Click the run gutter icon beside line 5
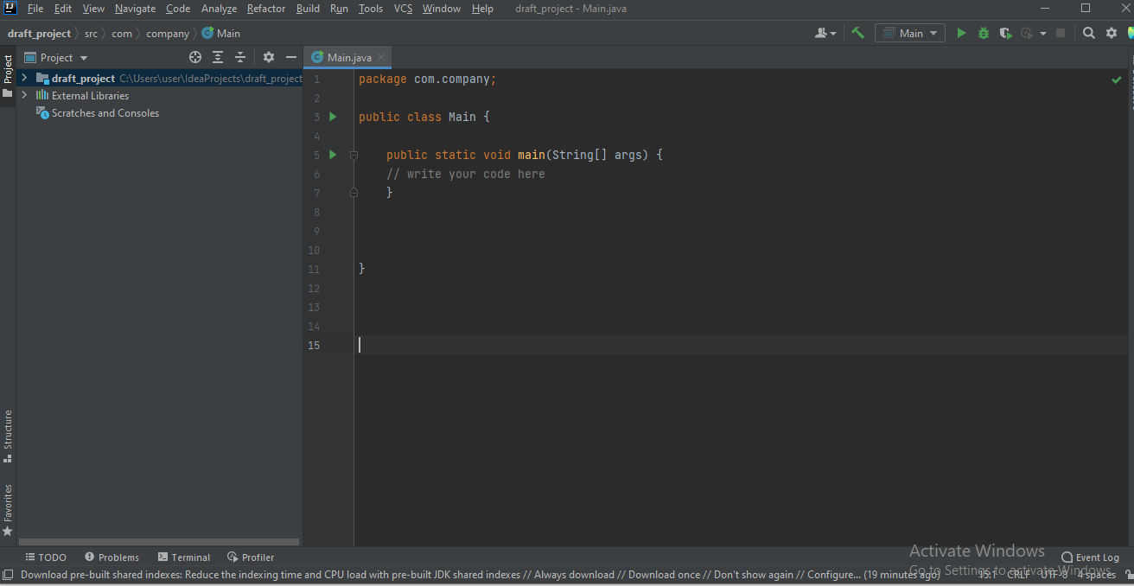Image resolution: width=1134 pixels, height=586 pixels. (333, 155)
